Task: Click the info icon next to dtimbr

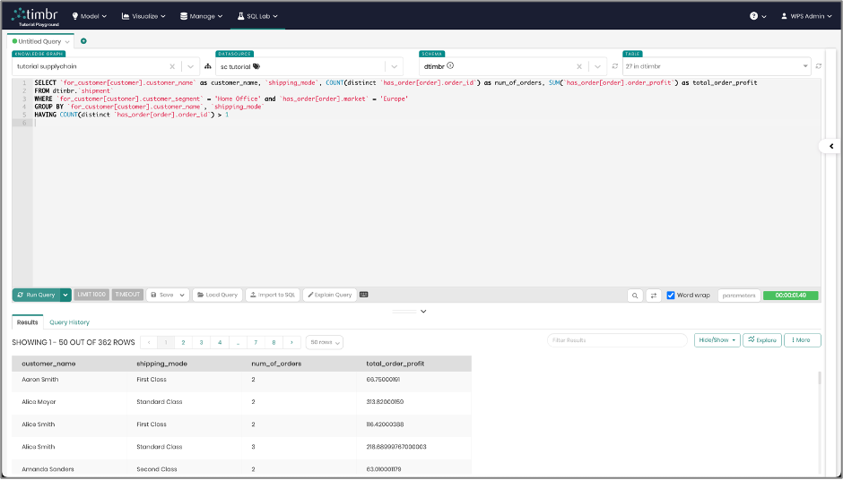Action: (450, 66)
